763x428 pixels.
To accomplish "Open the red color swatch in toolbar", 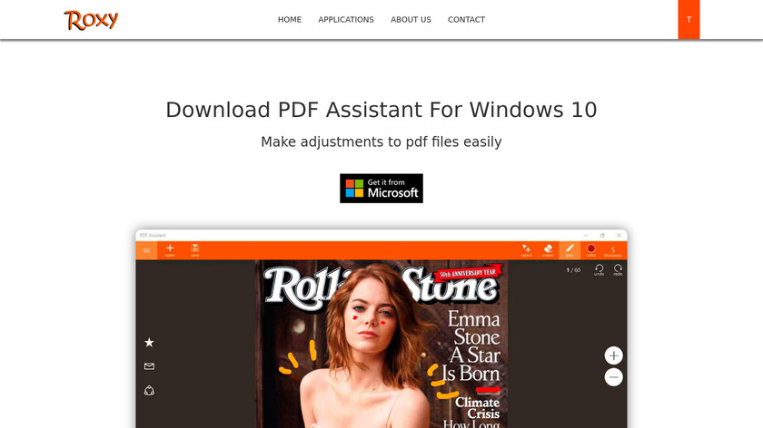I will coord(590,250).
